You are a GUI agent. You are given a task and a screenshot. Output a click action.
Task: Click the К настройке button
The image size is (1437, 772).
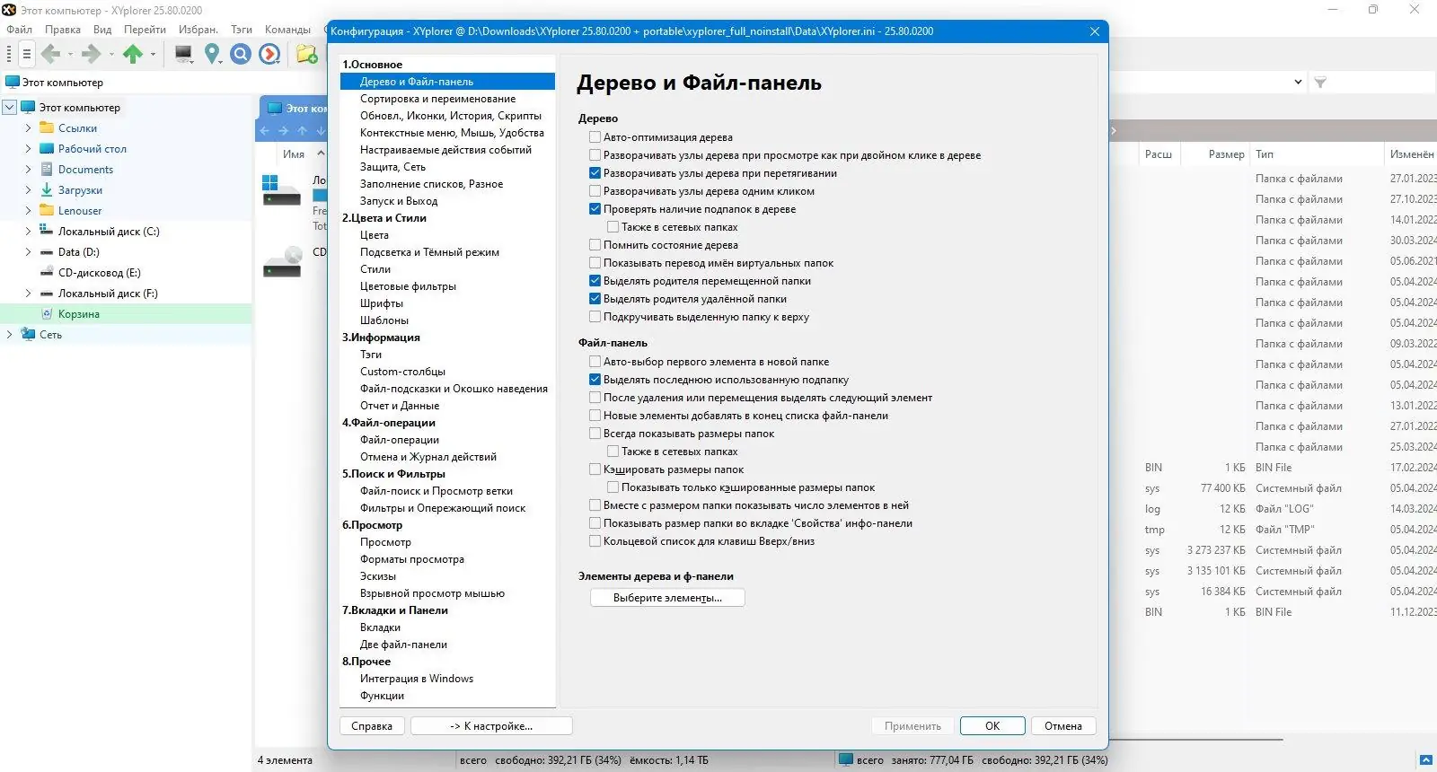(491, 726)
